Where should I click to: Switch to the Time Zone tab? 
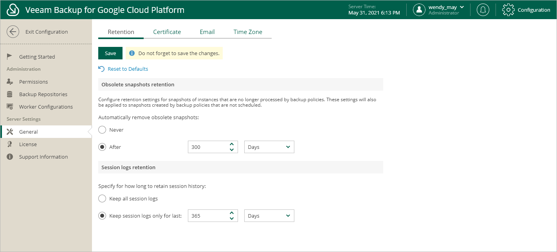(248, 32)
